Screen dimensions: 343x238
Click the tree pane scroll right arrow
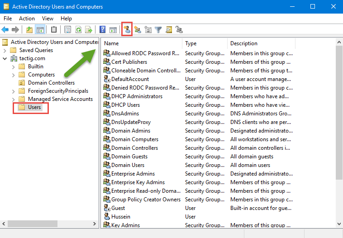coord(95,224)
